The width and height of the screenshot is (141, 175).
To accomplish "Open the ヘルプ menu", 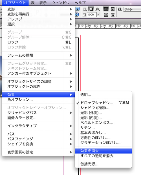I will pyautogui.click(x=80, y=3).
